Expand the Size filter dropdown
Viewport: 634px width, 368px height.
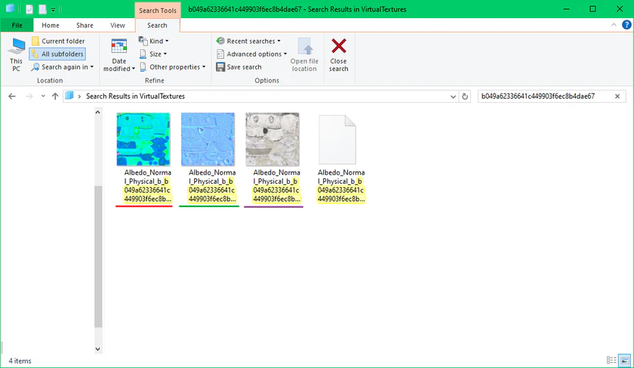point(154,54)
